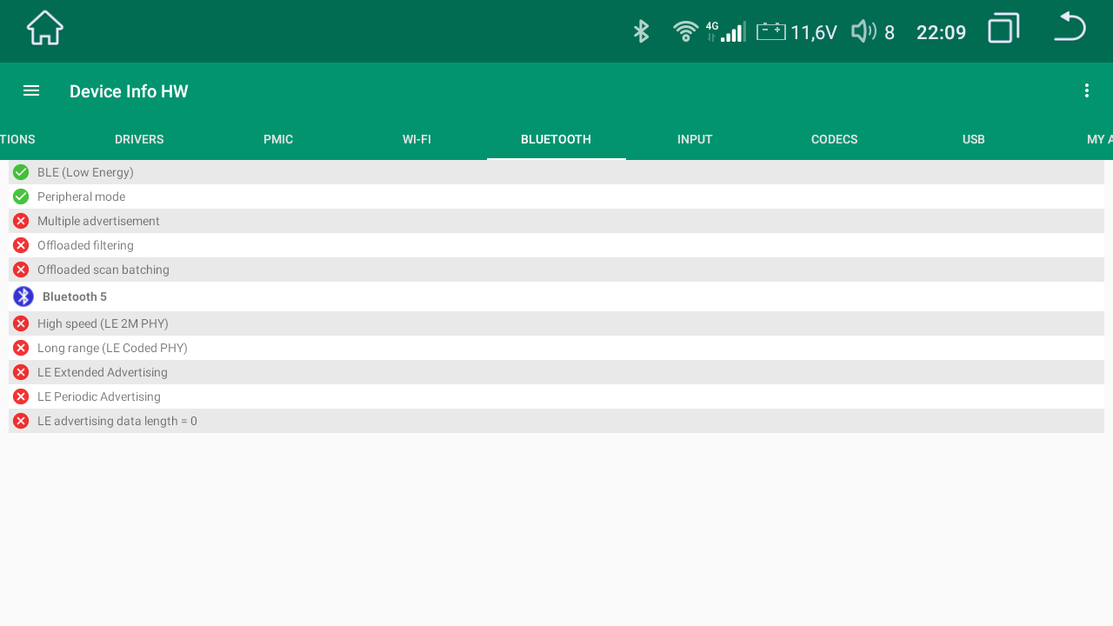Select High speed (LE 2M PHY) text

(103, 323)
